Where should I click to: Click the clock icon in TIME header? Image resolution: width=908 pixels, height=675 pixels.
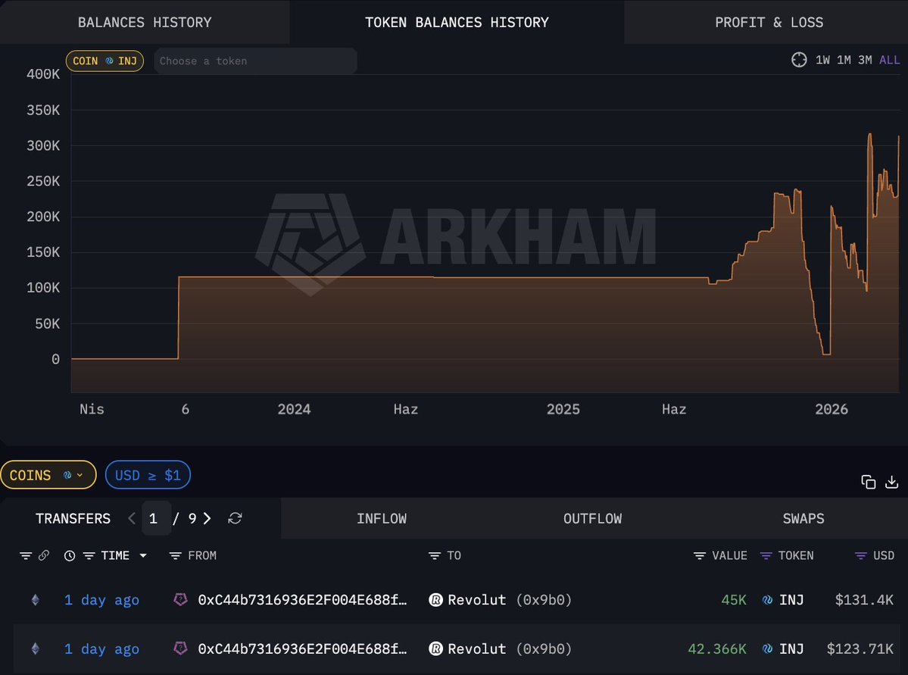tap(70, 555)
